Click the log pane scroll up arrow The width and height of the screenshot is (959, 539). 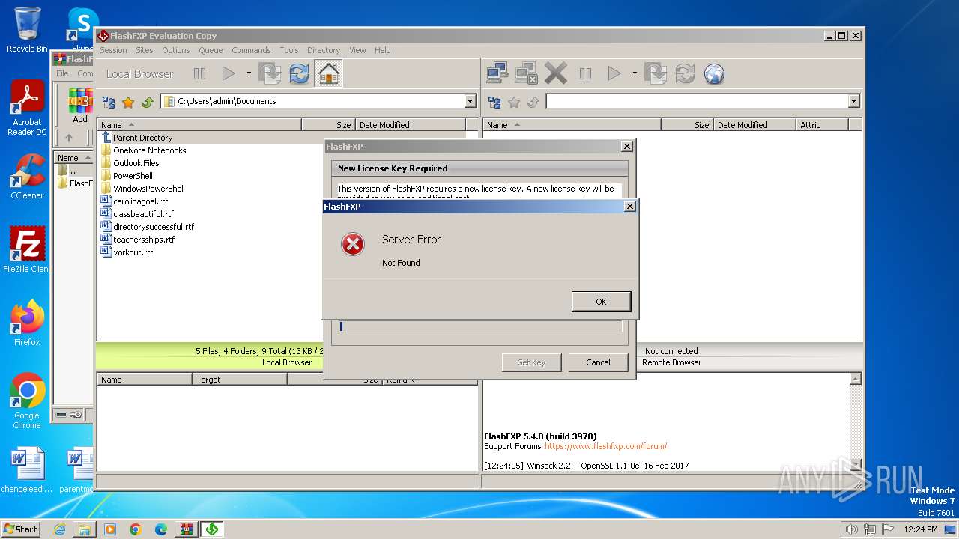(x=856, y=380)
